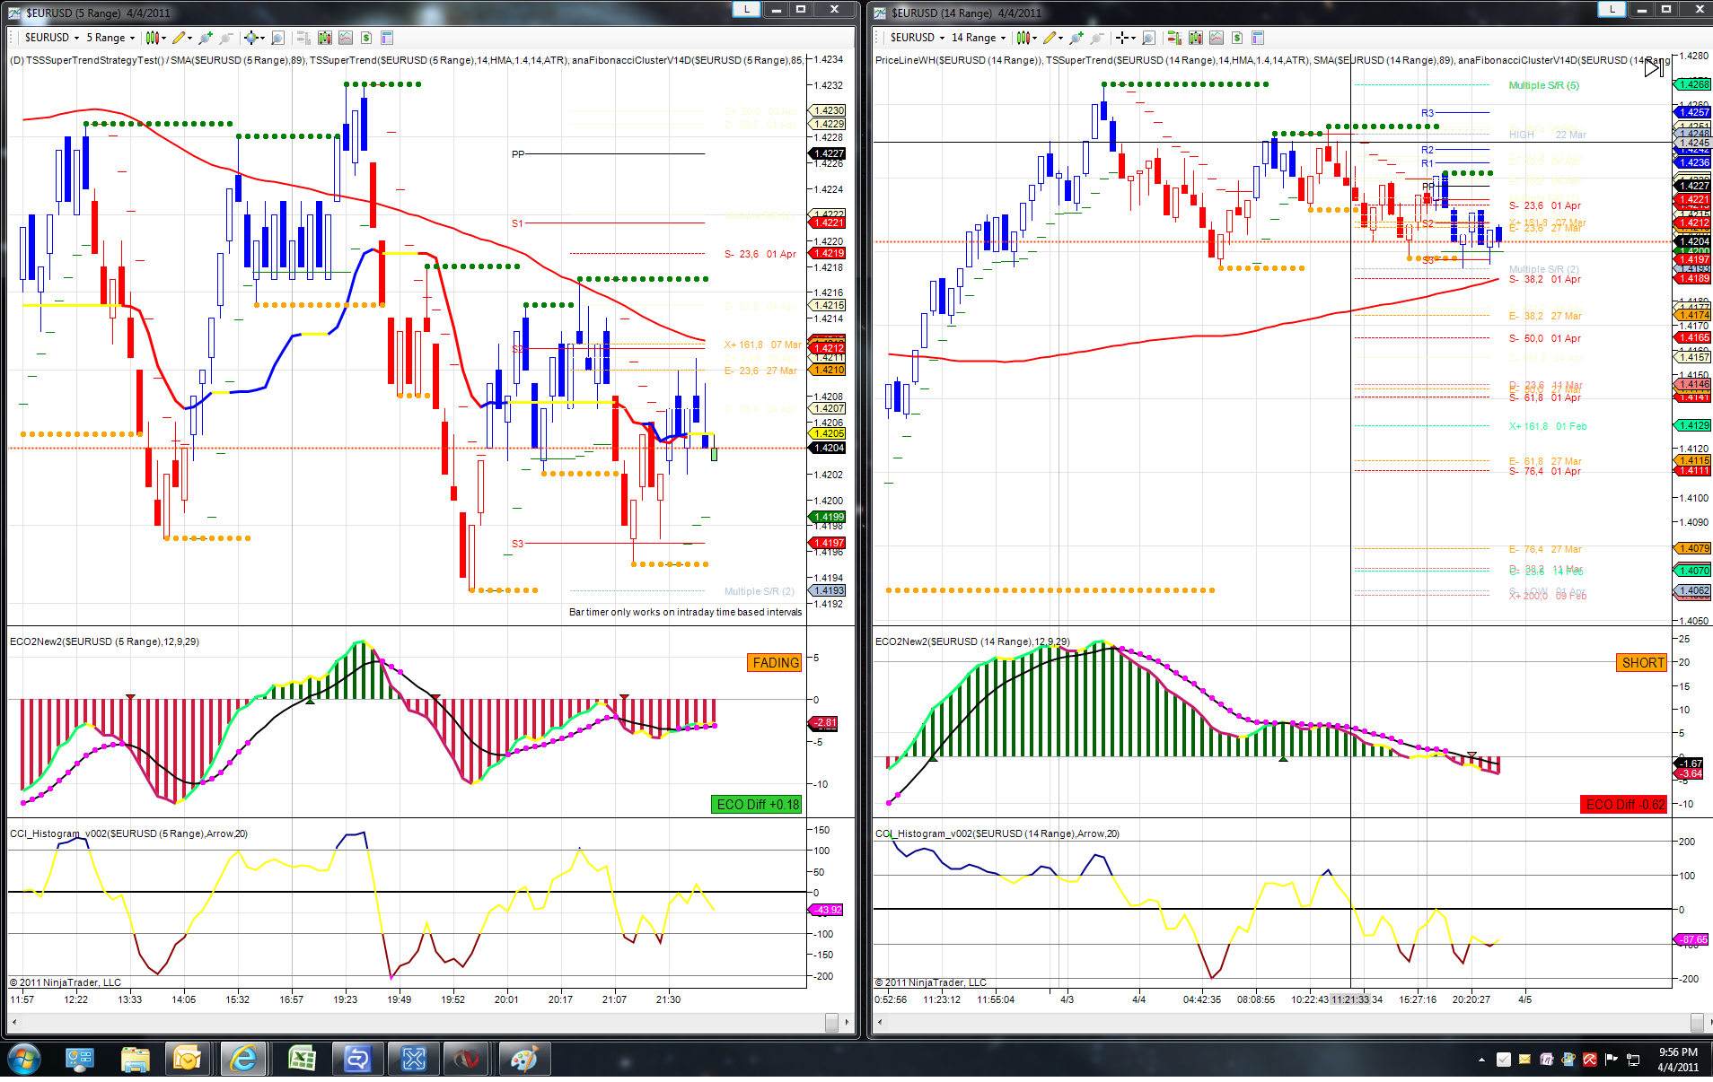The width and height of the screenshot is (1713, 1082).
Task: Open instrument dropdown in 14 Range chart
Action: [917, 38]
